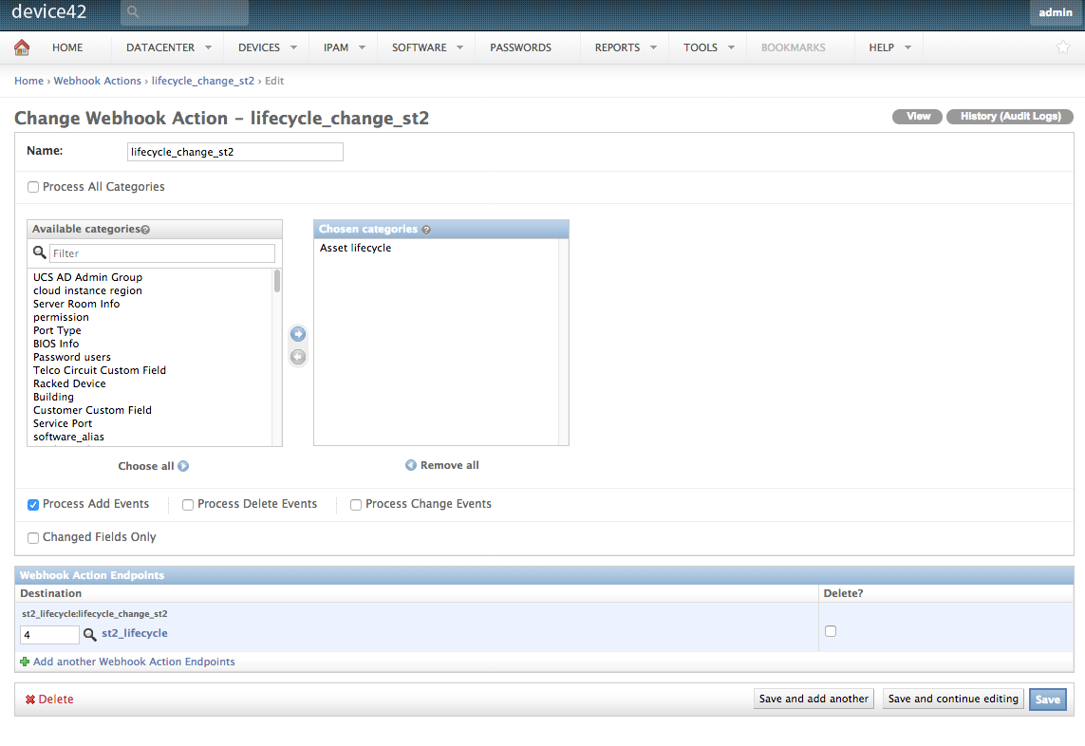Click Save and add another
1085x746 pixels.
[x=814, y=699]
